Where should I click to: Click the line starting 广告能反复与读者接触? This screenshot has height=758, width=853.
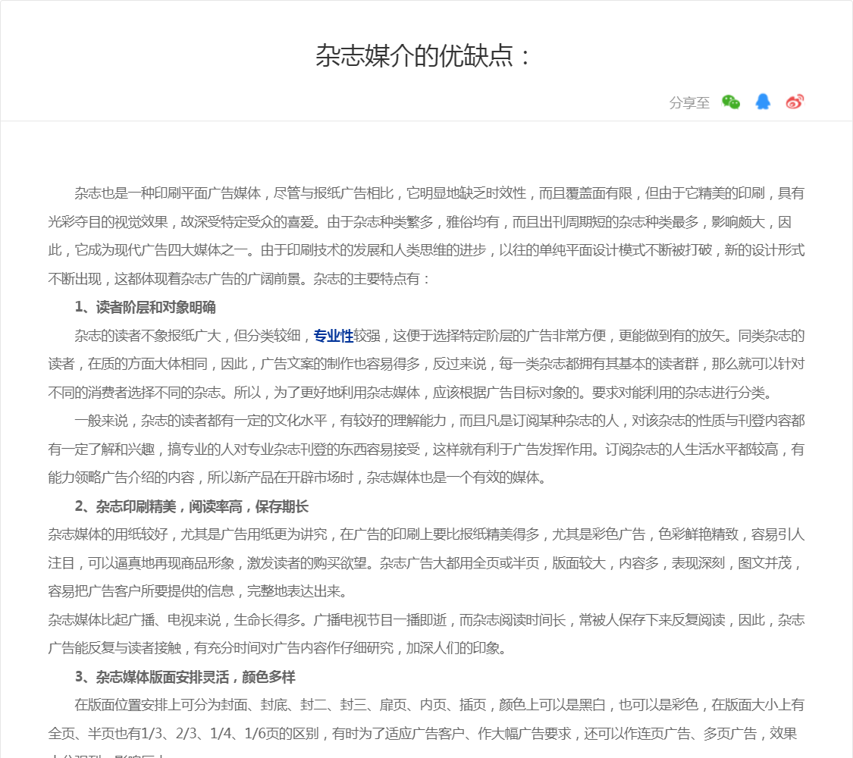click(277, 649)
